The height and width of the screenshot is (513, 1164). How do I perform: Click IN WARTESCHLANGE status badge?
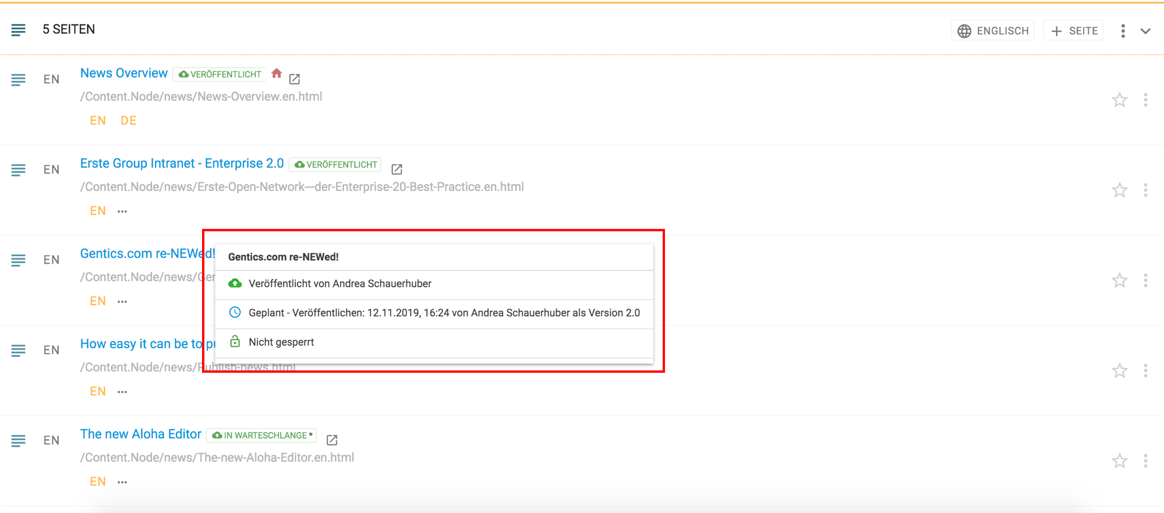pos(261,436)
